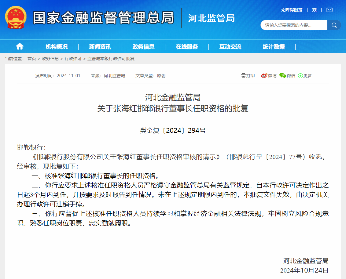The height and width of the screenshot is (279, 346).
Task: Open the 新闻资讯 menu
Action: tap(100, 47)
